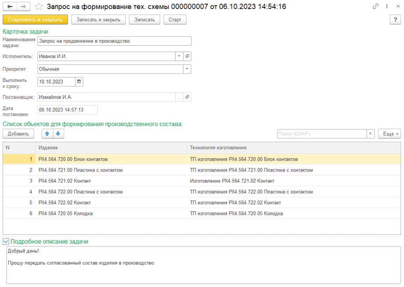
Task: Open the three-dot window options menu
Action: pos(386,7)
